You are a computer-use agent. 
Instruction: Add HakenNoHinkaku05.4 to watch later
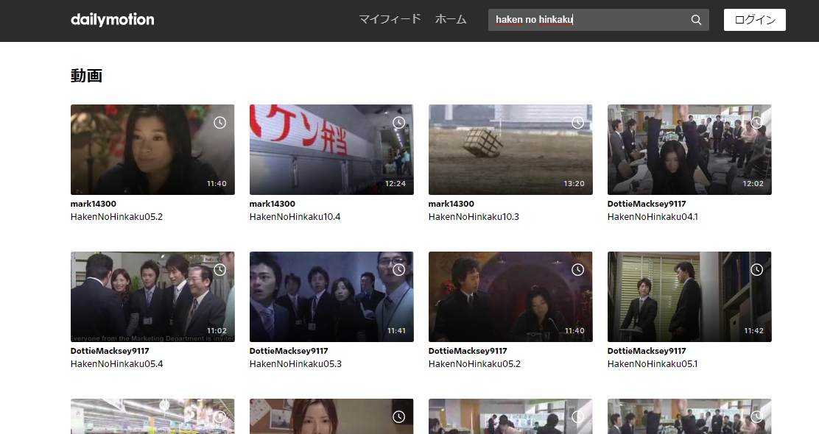tap(220, 270)
